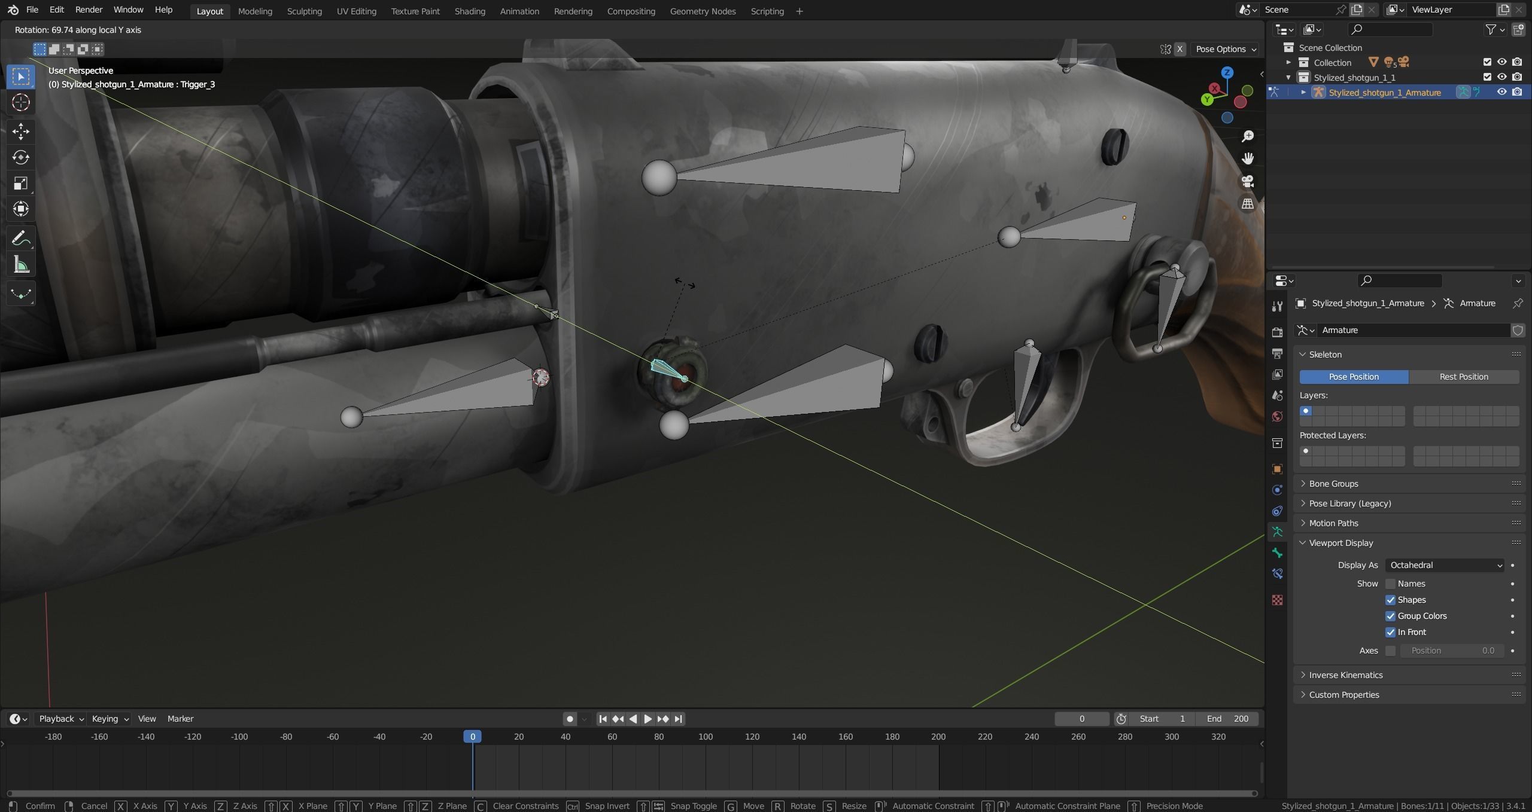Open the Keying dropdown
The image size is (1532, 812).
[110, 719]
